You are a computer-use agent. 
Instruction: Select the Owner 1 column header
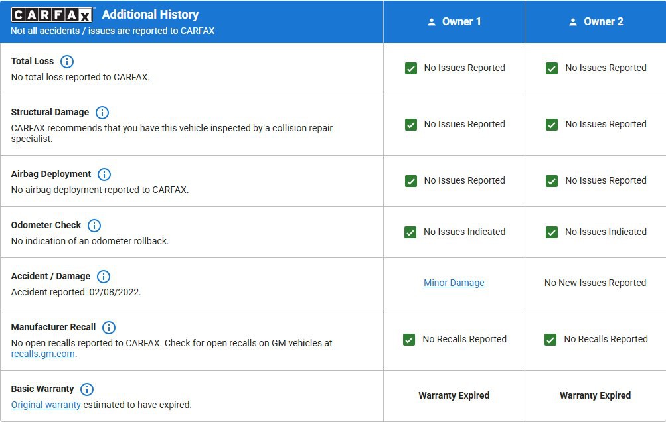click(x=454, y=22)
